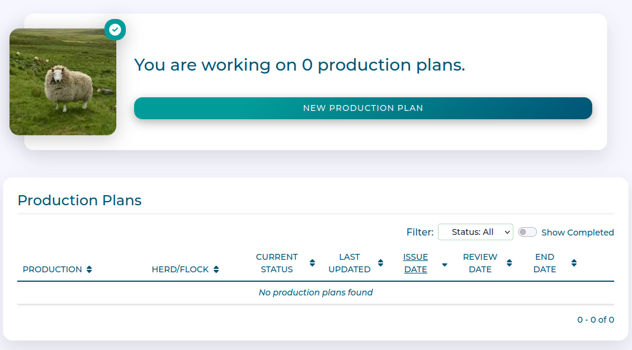Click the Last Updated column header text
The image size is (632, 350).
349,263
